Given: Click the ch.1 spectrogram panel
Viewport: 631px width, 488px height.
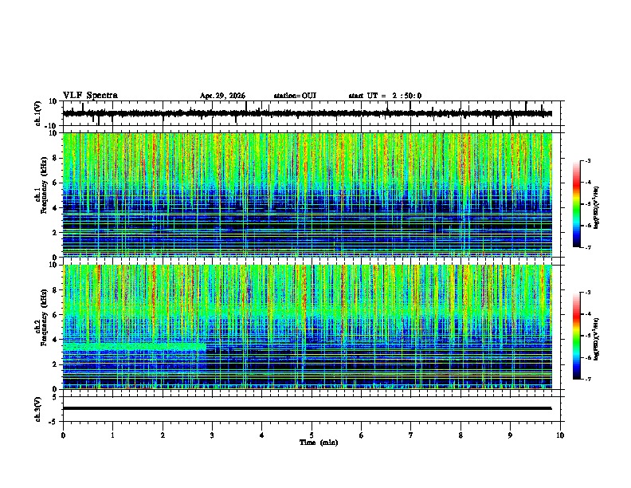Looking at the screenshot, I should [x=308, y=195].
